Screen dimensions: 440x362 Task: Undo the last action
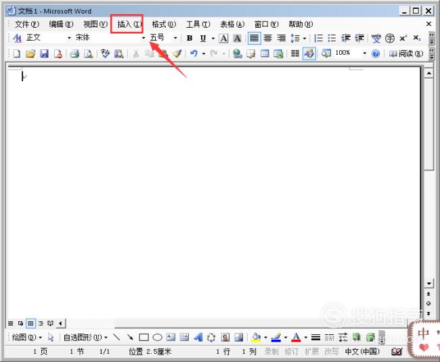point(194,53)
